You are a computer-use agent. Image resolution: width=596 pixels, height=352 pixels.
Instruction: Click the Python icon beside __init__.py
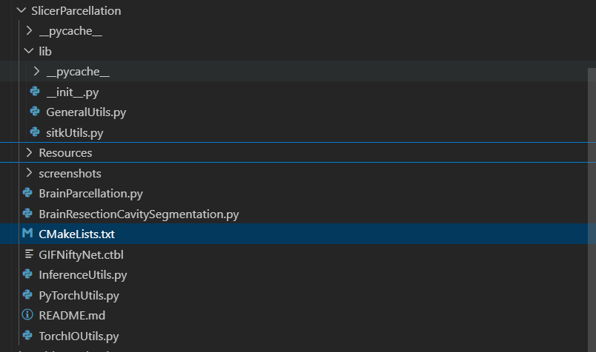(35, 92)
